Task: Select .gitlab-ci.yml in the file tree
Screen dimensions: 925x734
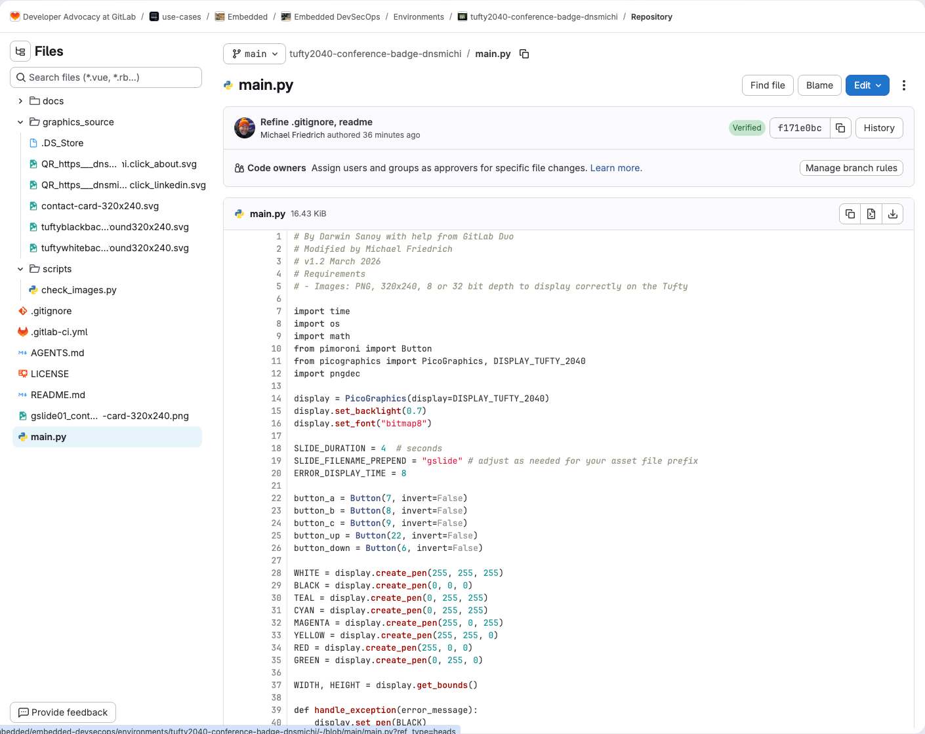Action: click(59, 332)
